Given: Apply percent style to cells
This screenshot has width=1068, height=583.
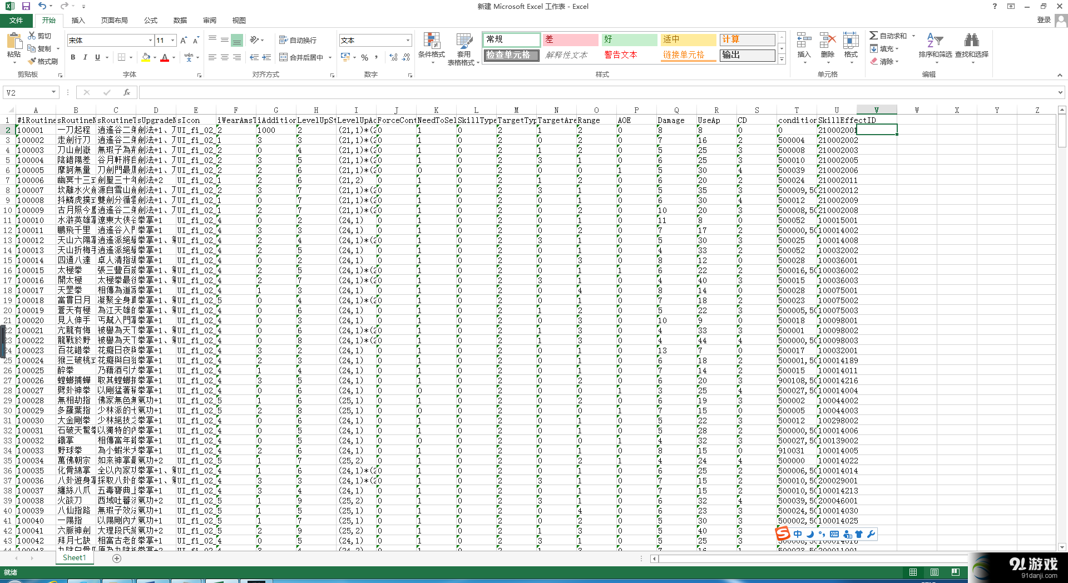Looking at the screenshot, I should (x=364, y=57).
